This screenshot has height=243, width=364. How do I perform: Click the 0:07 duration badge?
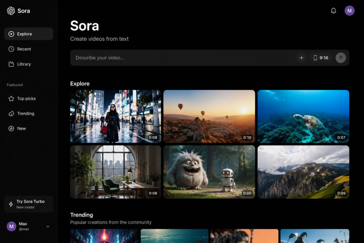pos(341,138)
